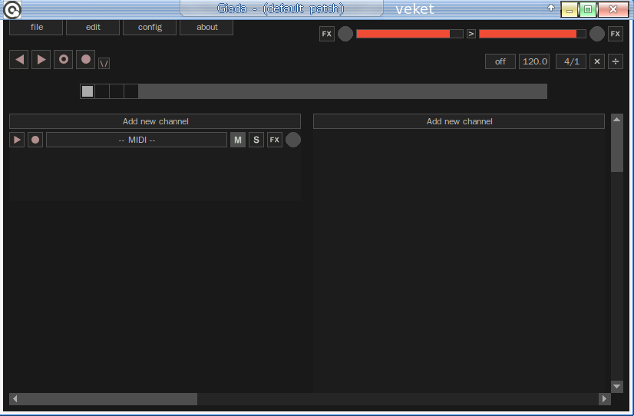
Task: Open the 4/1 beats setting
Action: point(571,61)
